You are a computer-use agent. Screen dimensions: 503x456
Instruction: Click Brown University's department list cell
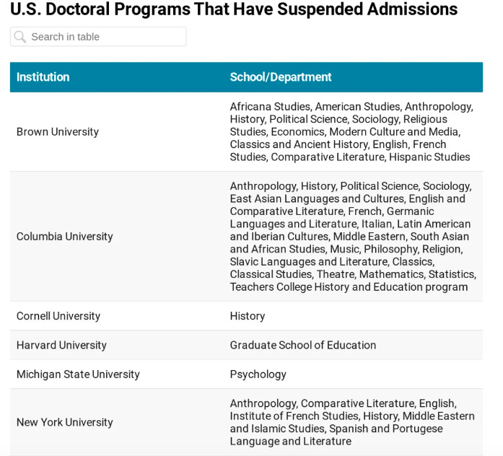point(351,132)
